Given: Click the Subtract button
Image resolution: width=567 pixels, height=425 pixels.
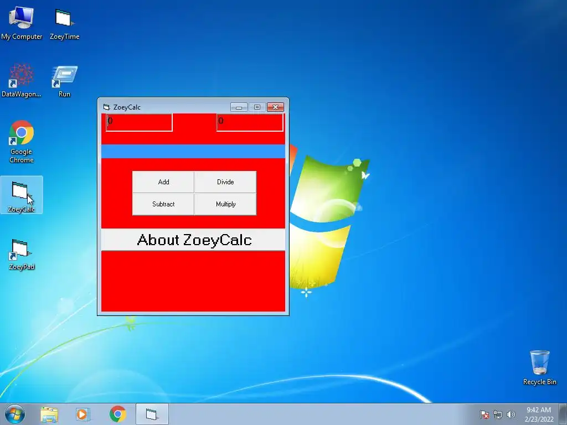Looking at the screenshot, I should pos(163,204).
